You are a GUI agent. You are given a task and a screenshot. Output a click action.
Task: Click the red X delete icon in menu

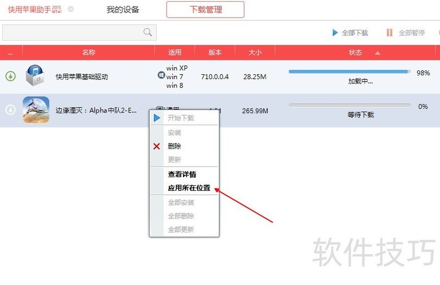click(x=157, y=146)
